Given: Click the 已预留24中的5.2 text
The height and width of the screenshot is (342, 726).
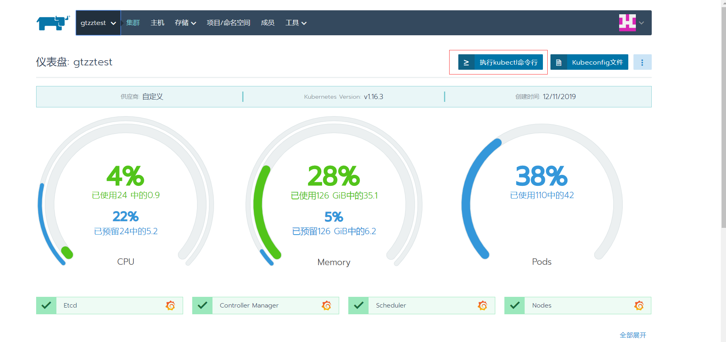Looking at the screenshot, I should pyautogui.click(x=126, y=231).
